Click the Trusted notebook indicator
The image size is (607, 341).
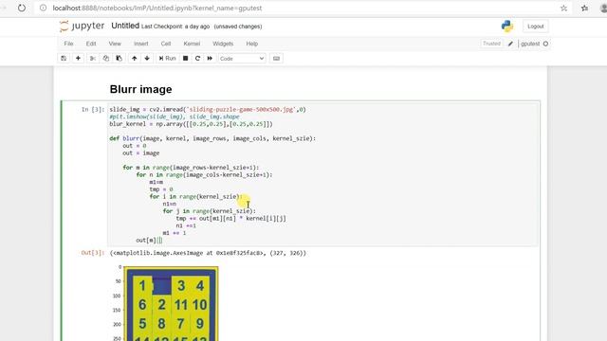tap(491, 44)
